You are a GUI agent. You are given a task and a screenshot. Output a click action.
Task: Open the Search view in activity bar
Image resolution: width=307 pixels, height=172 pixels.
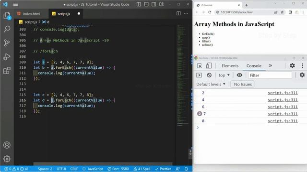pyautogui.click(x=7, y=29)
